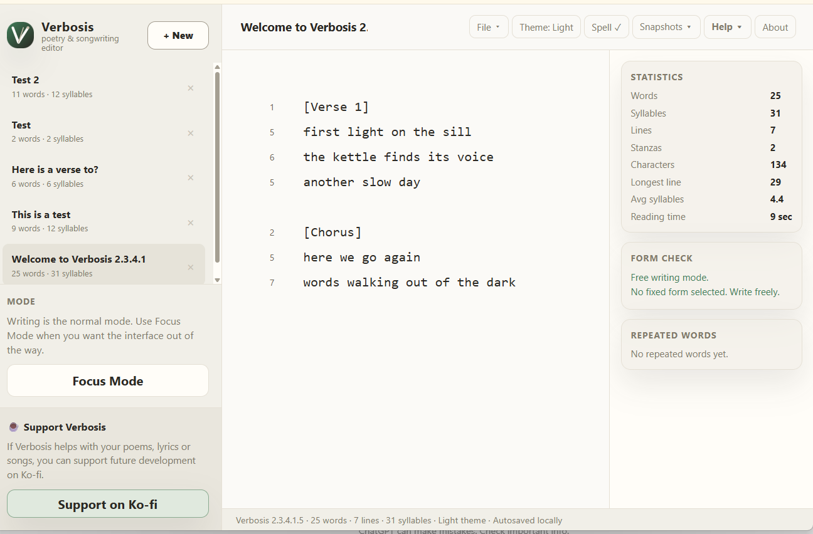Open 'Here is a verse to?' document
Screen dimensions: 813x534
(x=104, y=176)
